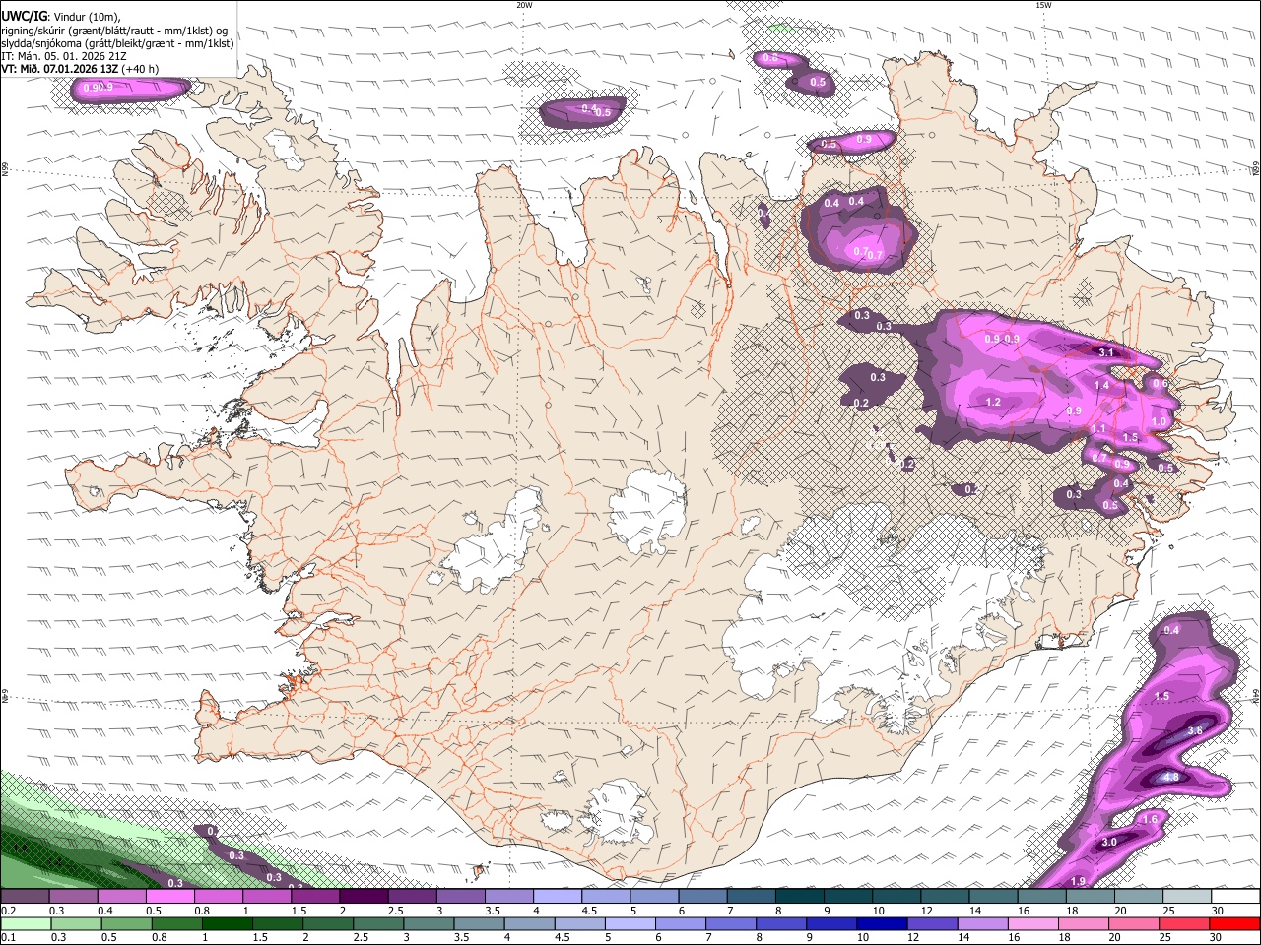This screenshot has width=1261, height=945.
Task: Click the 0.1 label under the rain legend
Action: coord(8,937)
